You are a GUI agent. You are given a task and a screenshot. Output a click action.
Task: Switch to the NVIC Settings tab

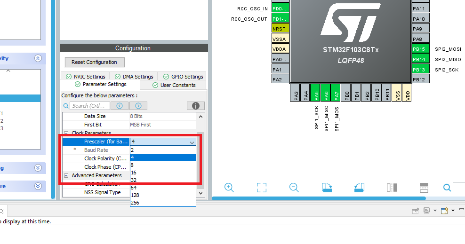coord(85,77)
